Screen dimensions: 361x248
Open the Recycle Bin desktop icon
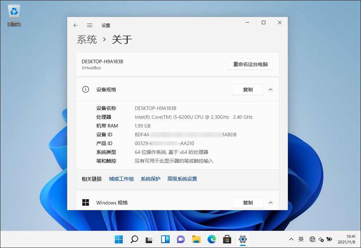[x=14, y=15]
